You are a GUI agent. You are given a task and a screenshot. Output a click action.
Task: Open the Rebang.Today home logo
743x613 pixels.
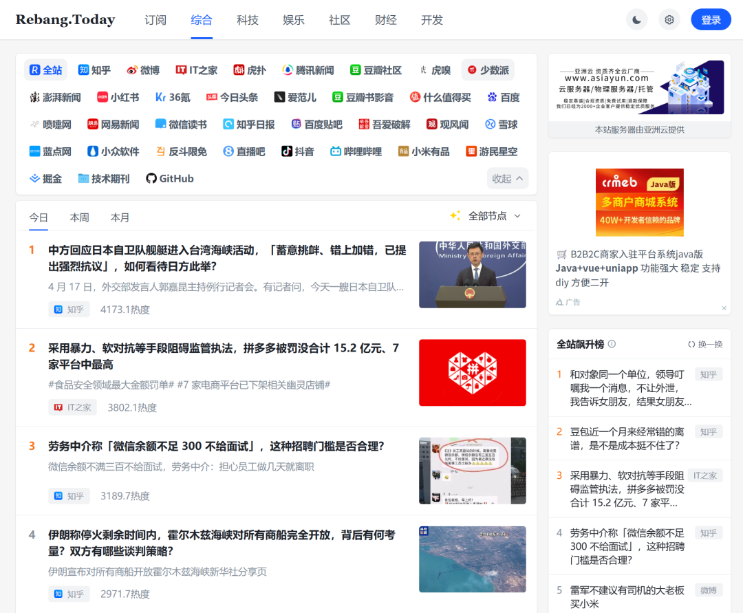[65, 20]
